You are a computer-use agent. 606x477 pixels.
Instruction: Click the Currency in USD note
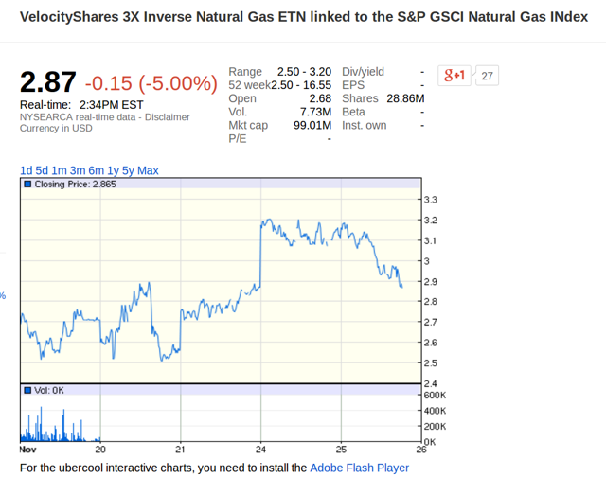[x=56, y=128]
